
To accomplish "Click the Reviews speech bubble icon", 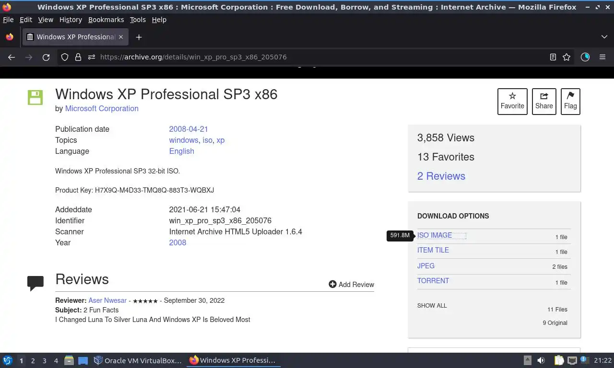I will (35, 283).
